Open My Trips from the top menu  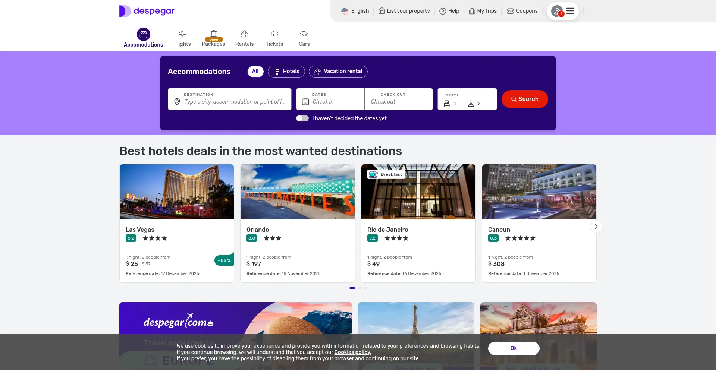coord(483,11)
